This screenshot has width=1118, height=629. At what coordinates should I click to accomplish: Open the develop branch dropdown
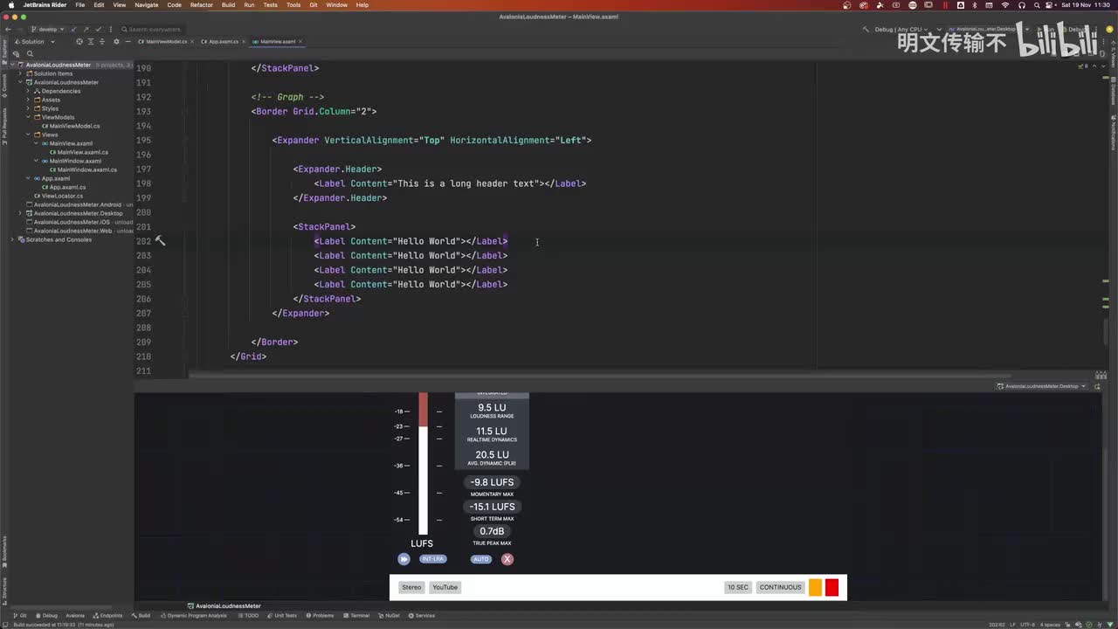[x=48, y=29]
